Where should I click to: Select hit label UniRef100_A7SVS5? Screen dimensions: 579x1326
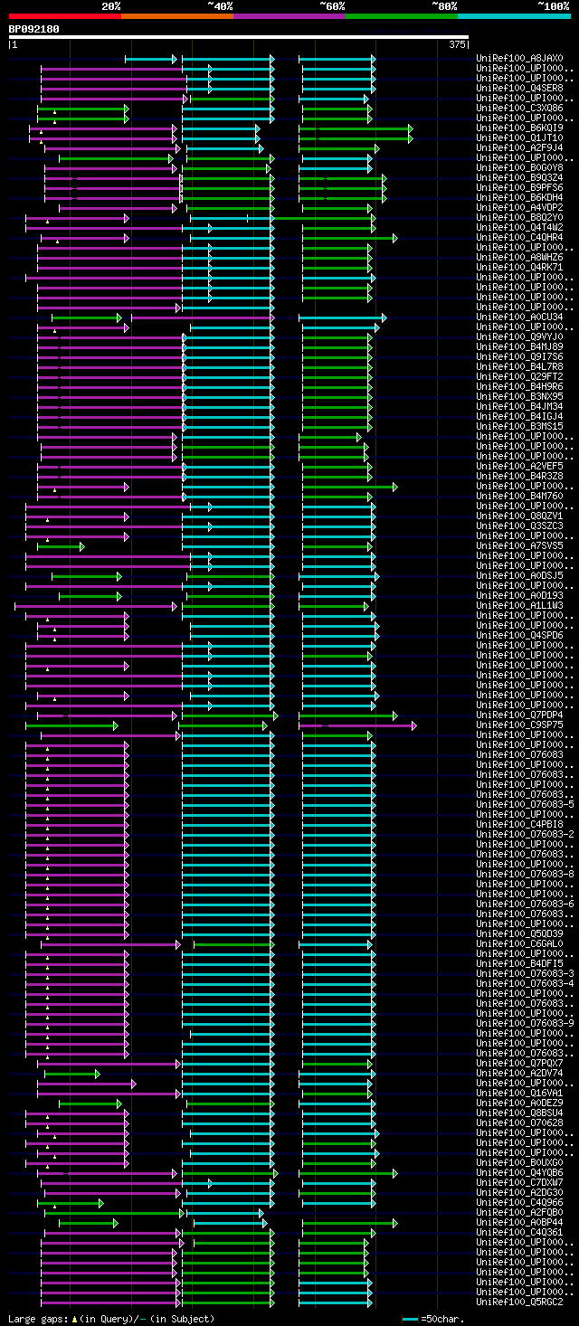click(520, 546)
